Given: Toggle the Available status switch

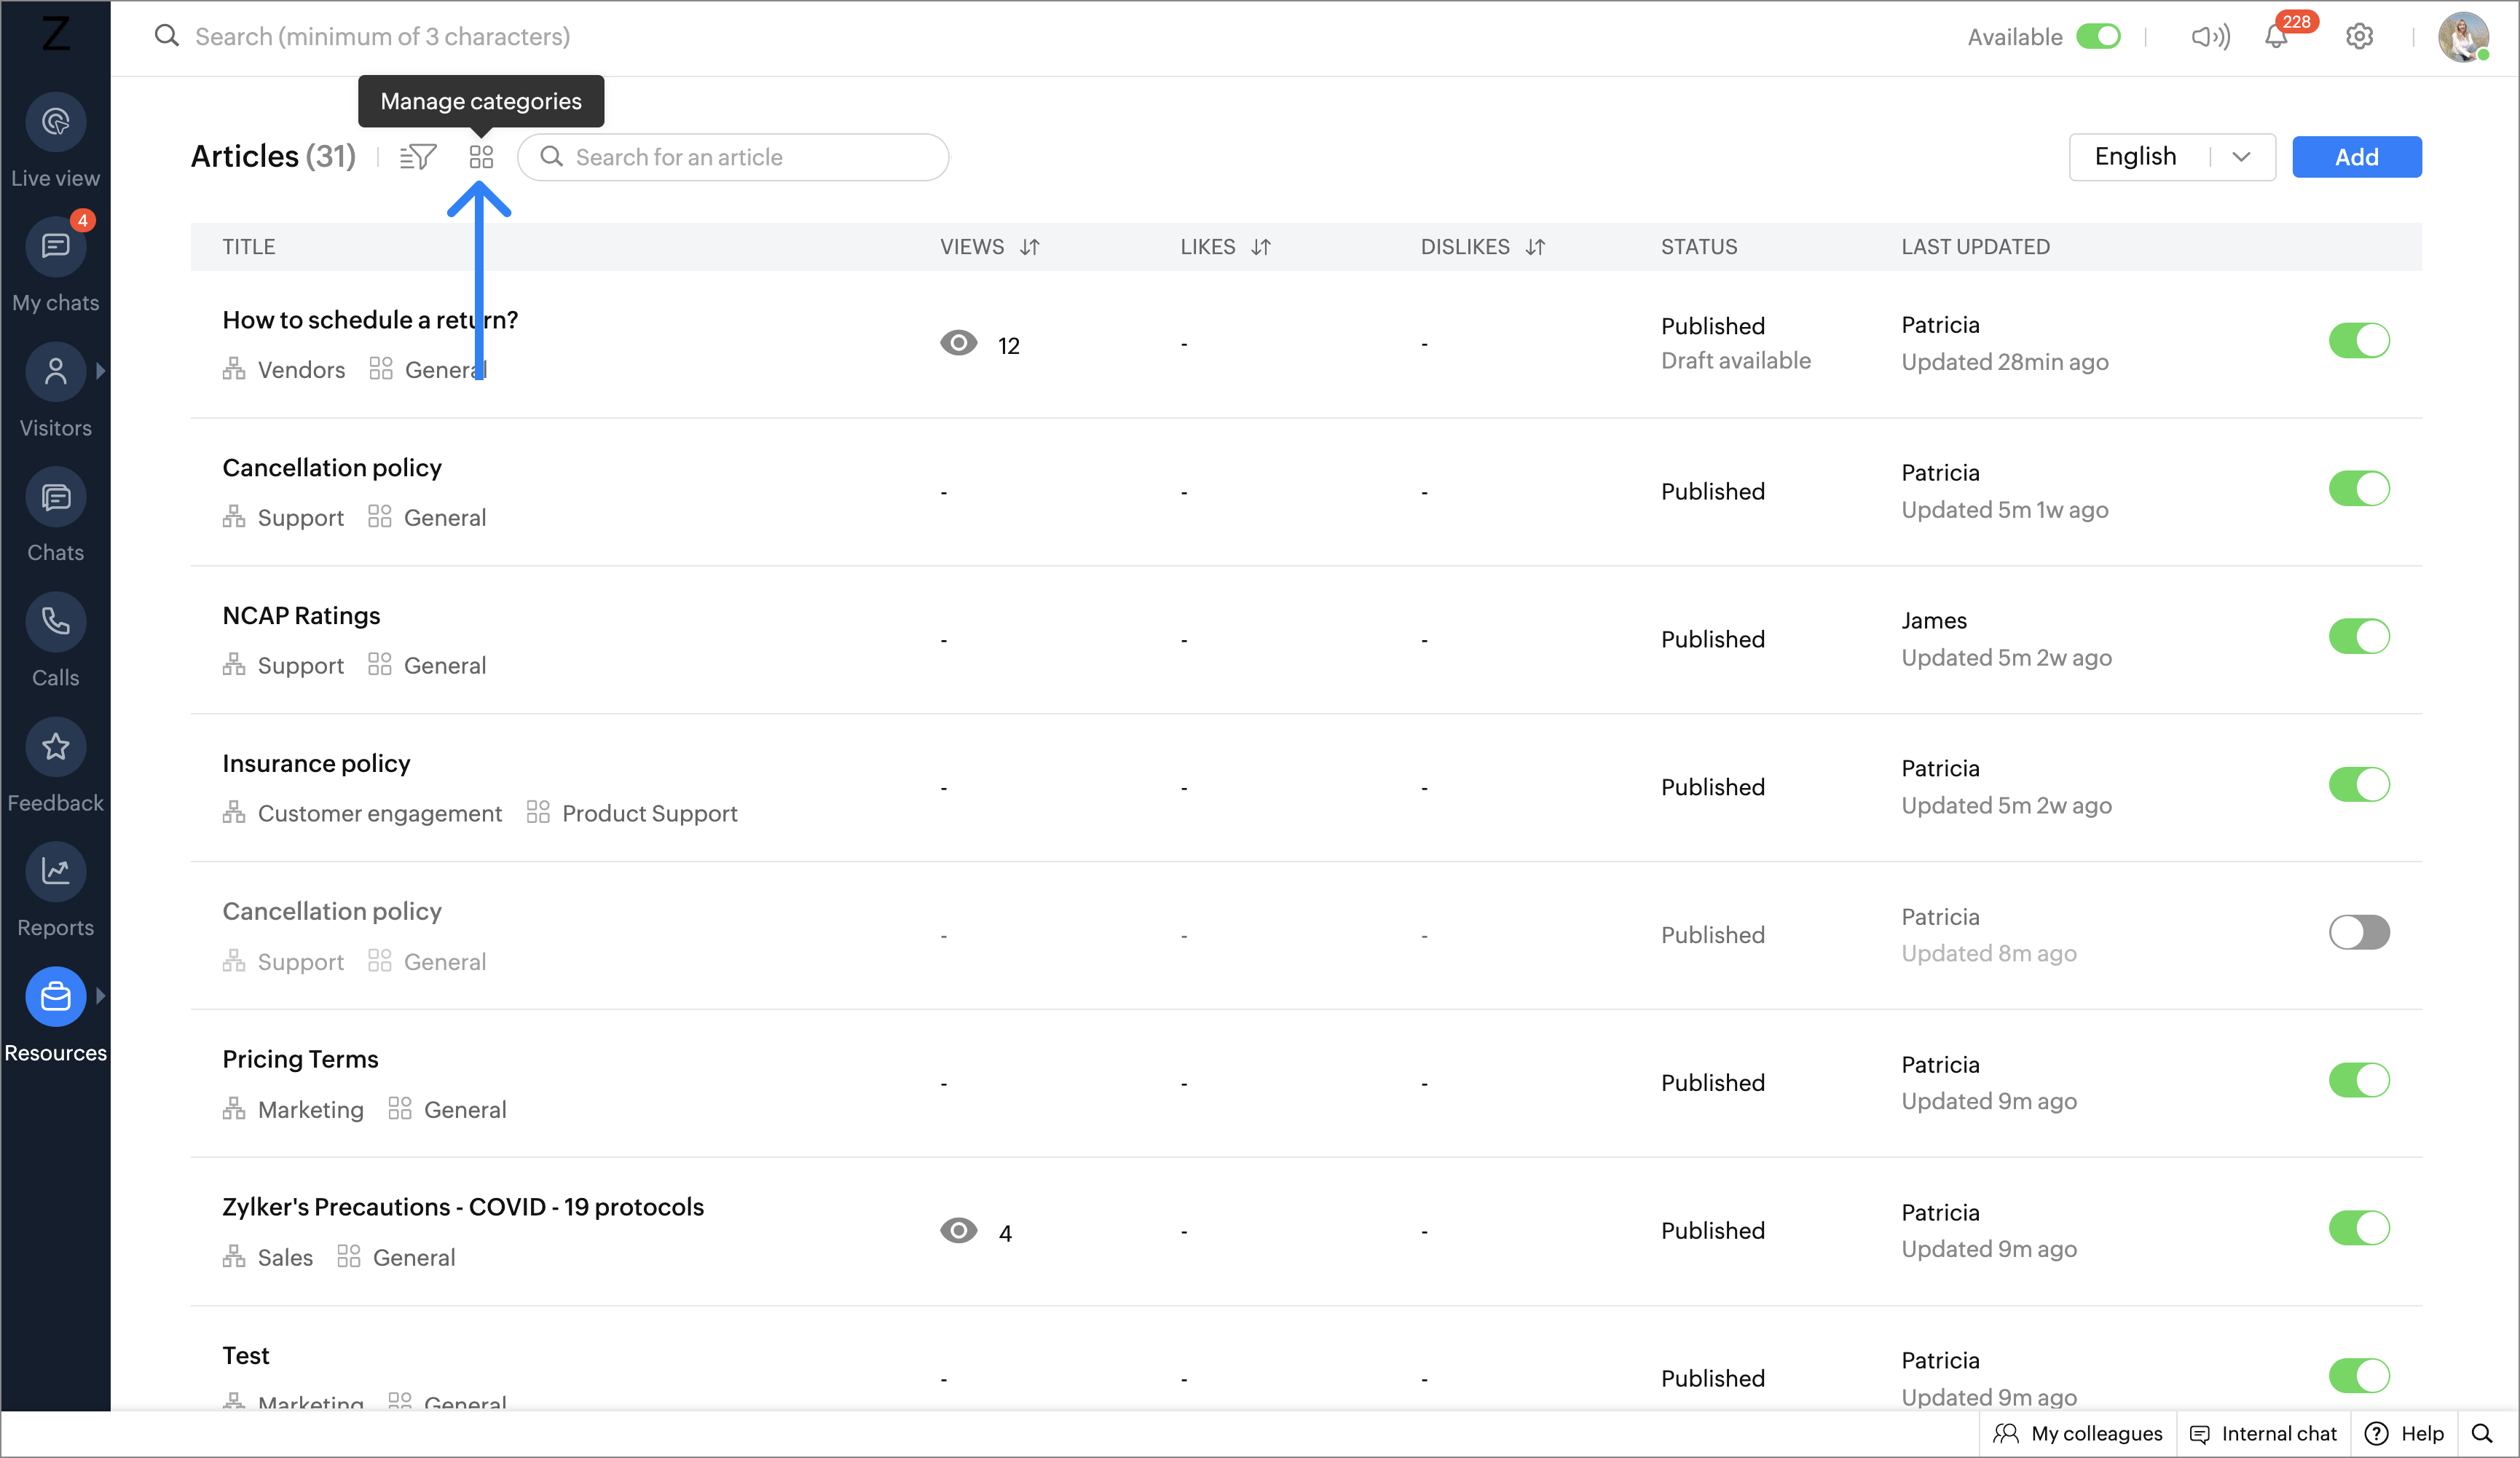Looking at the screenshot, I should [x=2097, y=37].
